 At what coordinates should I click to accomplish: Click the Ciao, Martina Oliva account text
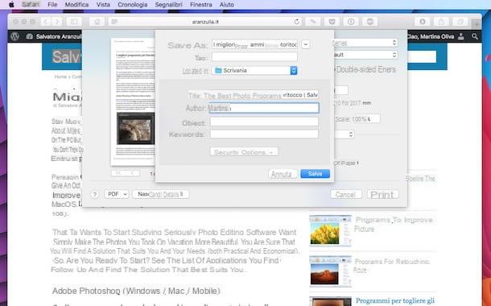[x=431, y=37]
